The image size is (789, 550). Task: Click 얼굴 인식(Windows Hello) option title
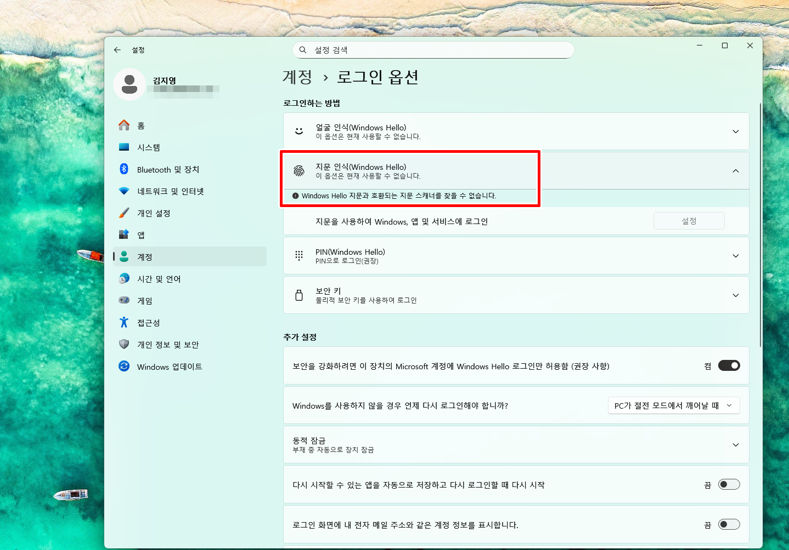pyautogui.click(x=361, y=128)
